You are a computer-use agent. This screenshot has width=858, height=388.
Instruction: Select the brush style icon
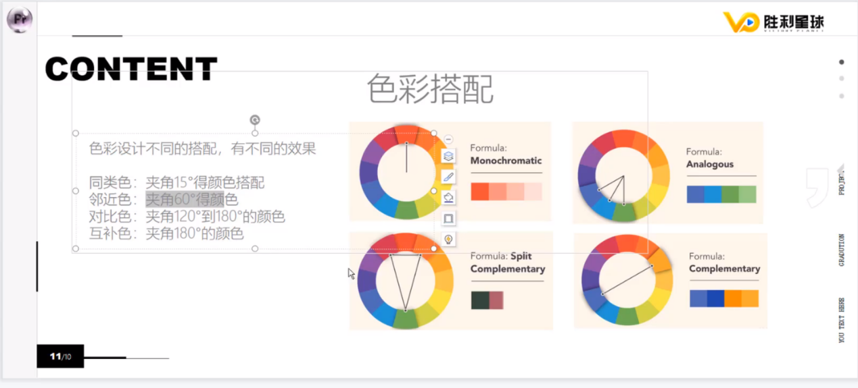[x=448, y=177]
